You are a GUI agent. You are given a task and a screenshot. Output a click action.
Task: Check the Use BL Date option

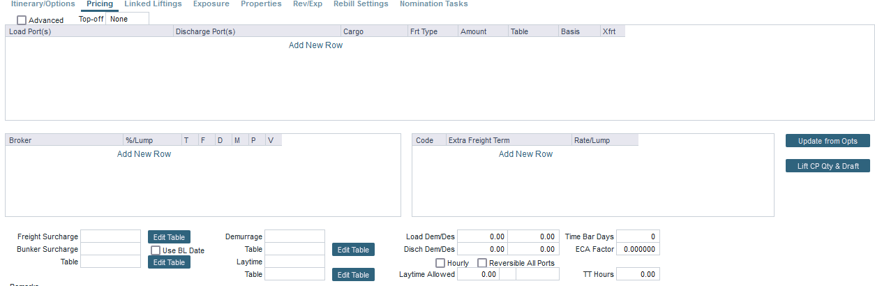(156, 250)
